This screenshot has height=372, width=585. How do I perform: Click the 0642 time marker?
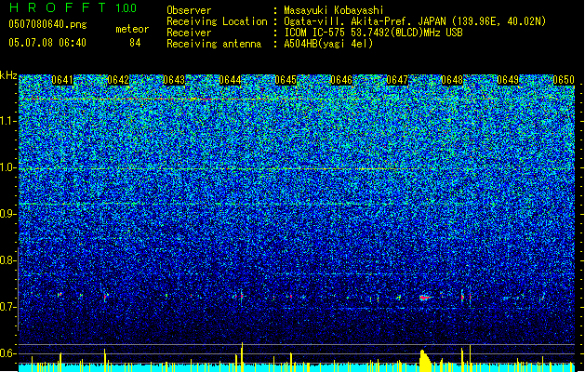pos(118,80)
